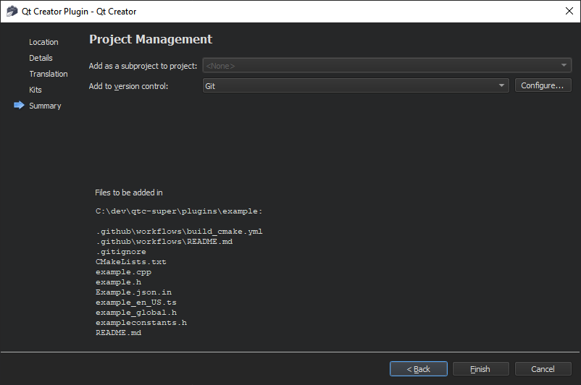Click the path C:\dev\qtc-super\plugins\example:
Screen dimensions: 581x385
(x=179, y=211)
